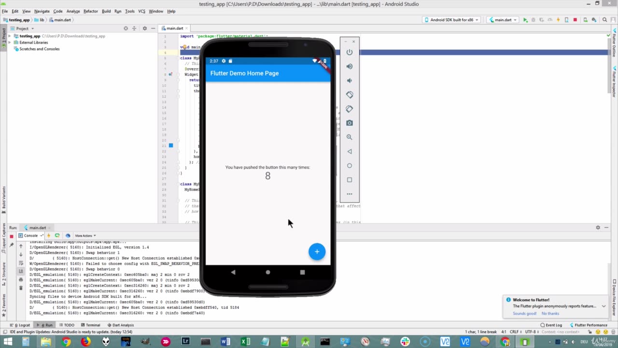
Task: Click emulator sidebar Overview square
Action: (x=350, y=180)
